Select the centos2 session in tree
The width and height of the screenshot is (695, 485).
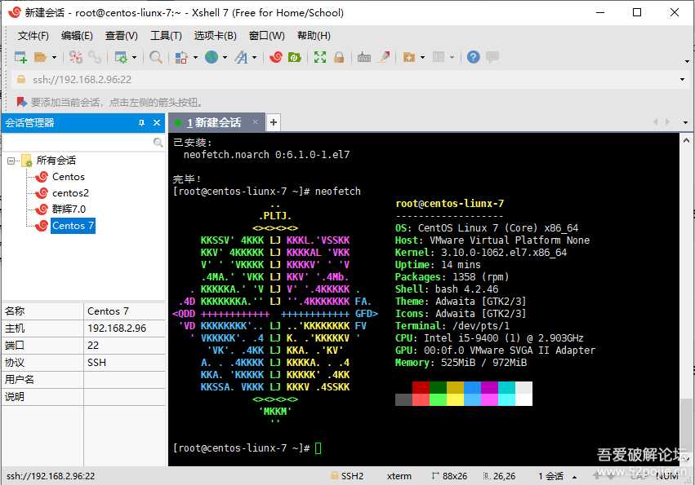point(70,193)
